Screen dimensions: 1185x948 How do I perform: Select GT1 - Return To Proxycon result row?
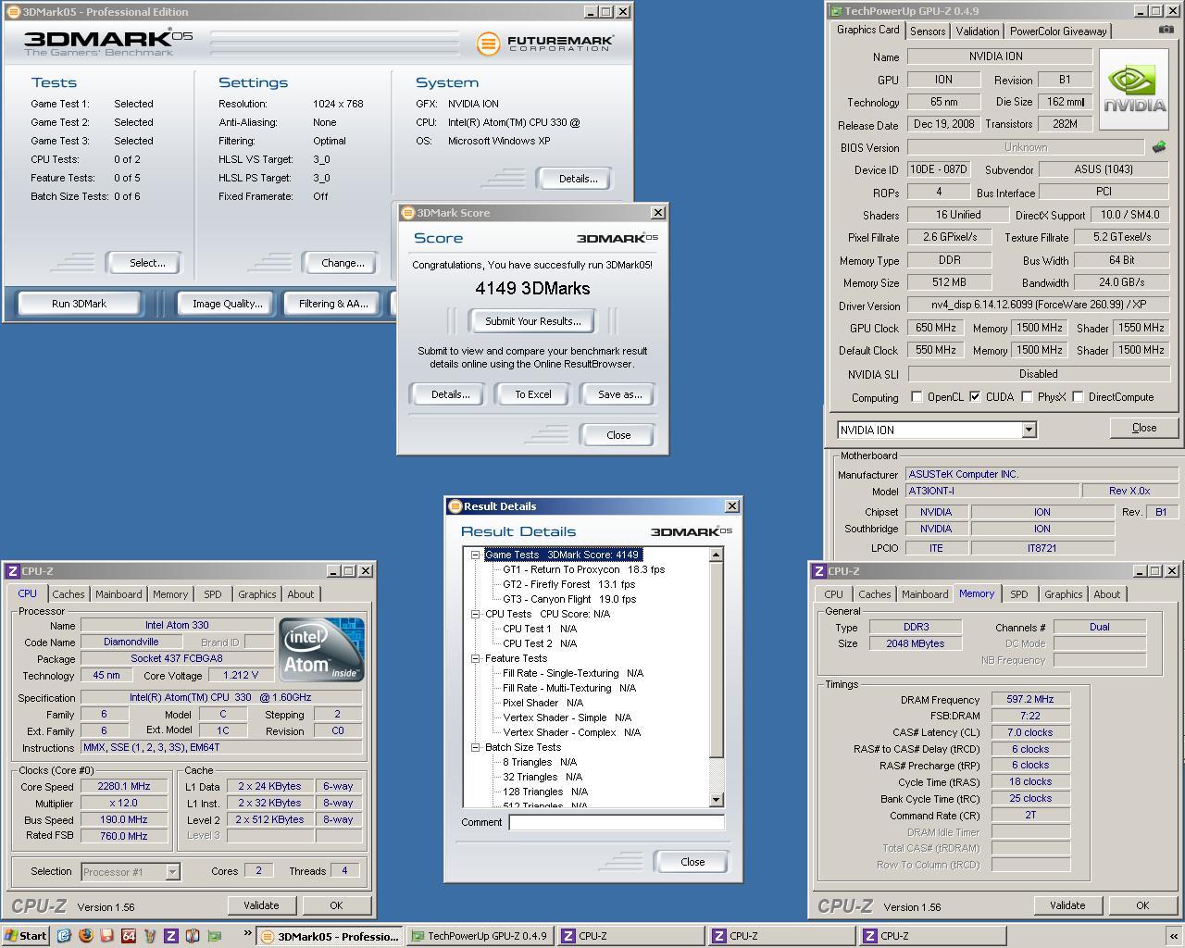click(x=583, y=569)
